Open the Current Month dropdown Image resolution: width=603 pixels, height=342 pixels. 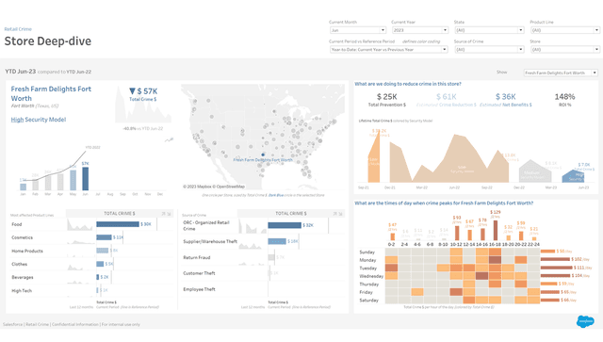point(358,30)
